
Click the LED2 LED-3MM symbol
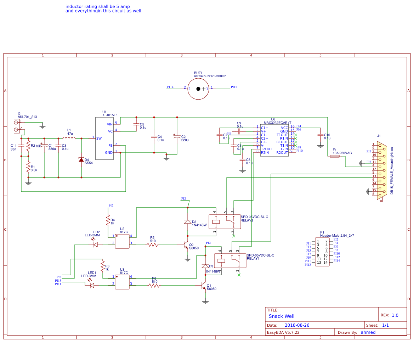(95, 244)
